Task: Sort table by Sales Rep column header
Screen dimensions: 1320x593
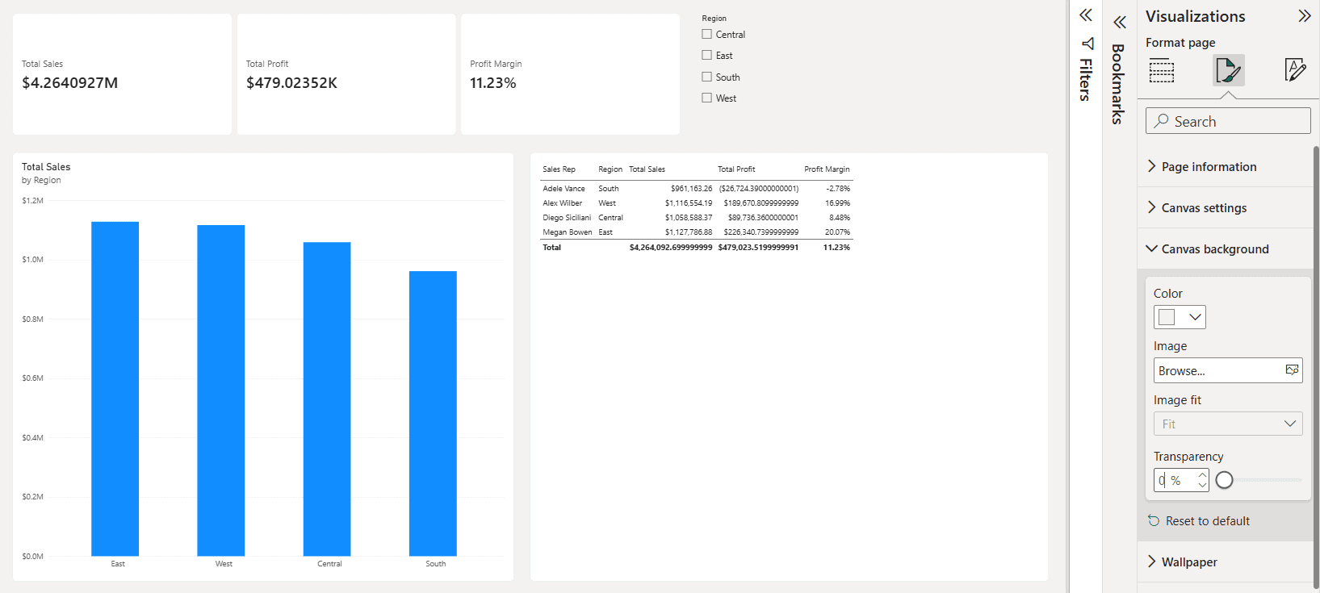Action: point(559,169)
